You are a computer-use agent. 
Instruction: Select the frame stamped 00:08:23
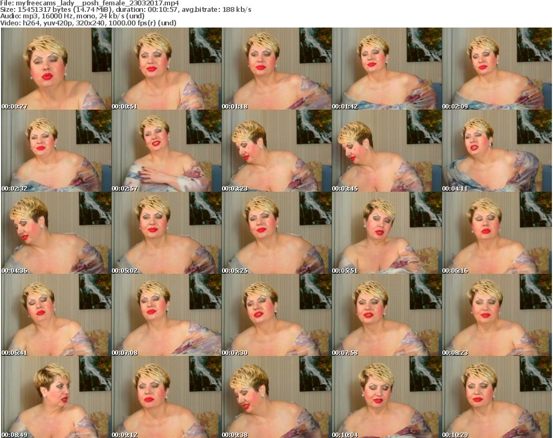pyautogui.click(x=497, y=315)
